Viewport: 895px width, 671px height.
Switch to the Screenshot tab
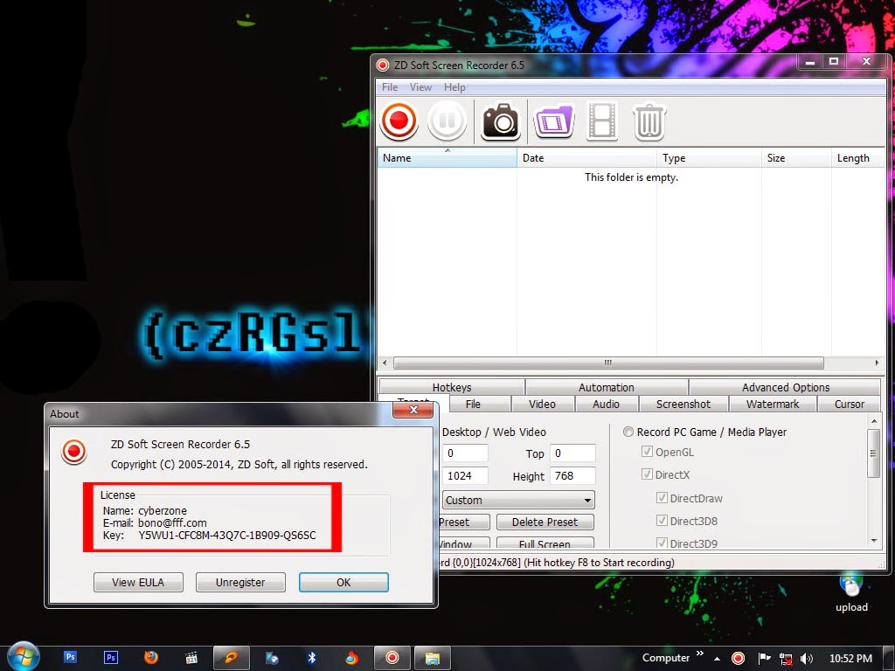click(x=683, y=404)
